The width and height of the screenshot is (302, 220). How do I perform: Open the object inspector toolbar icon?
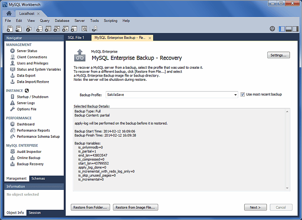click(x=29, y=29)
